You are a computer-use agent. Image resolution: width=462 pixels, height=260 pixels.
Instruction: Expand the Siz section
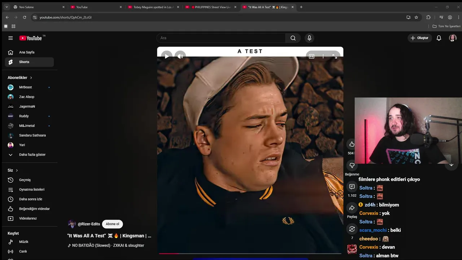13,170
